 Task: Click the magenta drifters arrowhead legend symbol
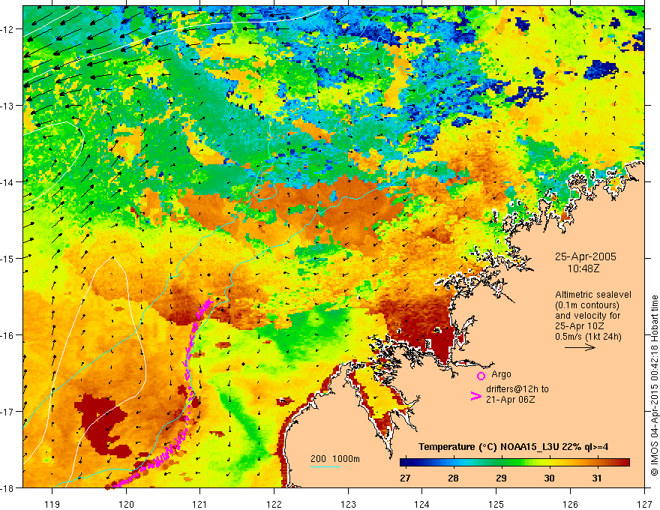pos(476,396)
